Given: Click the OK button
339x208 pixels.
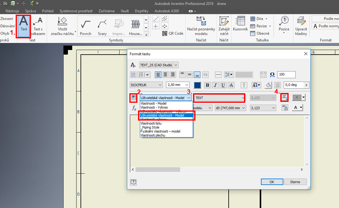Looking at the screenshot, I should click(x=272, y=182).
